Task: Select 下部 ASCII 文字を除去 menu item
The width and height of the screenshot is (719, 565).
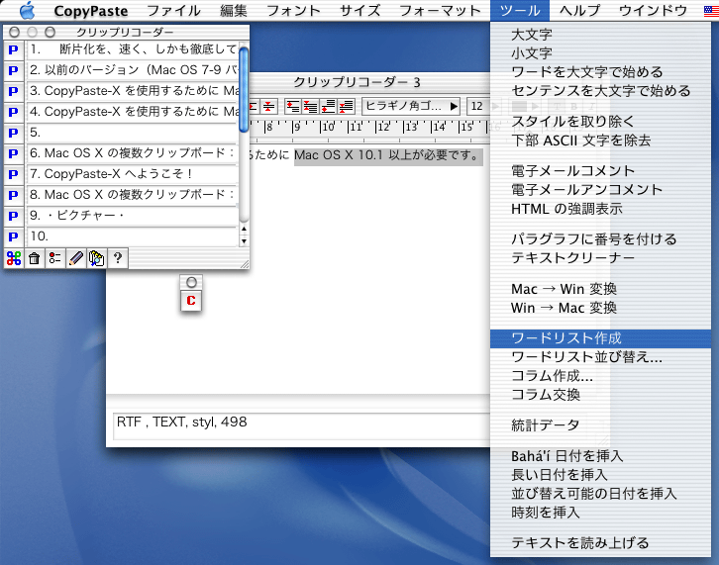Action: (x=601, y=141)
